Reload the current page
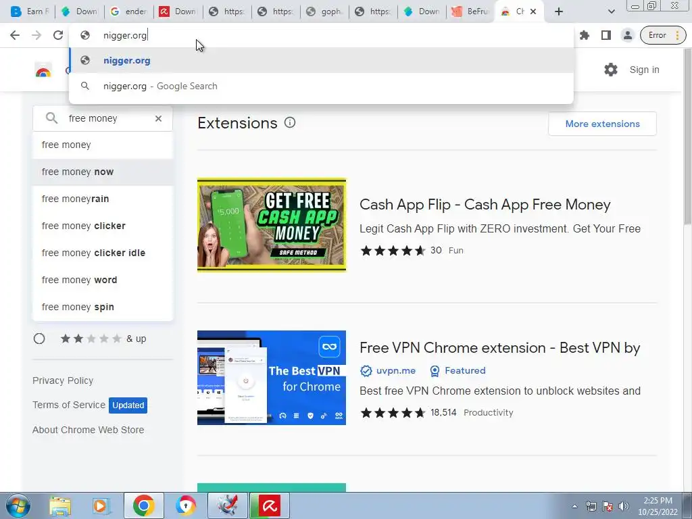 58,35
